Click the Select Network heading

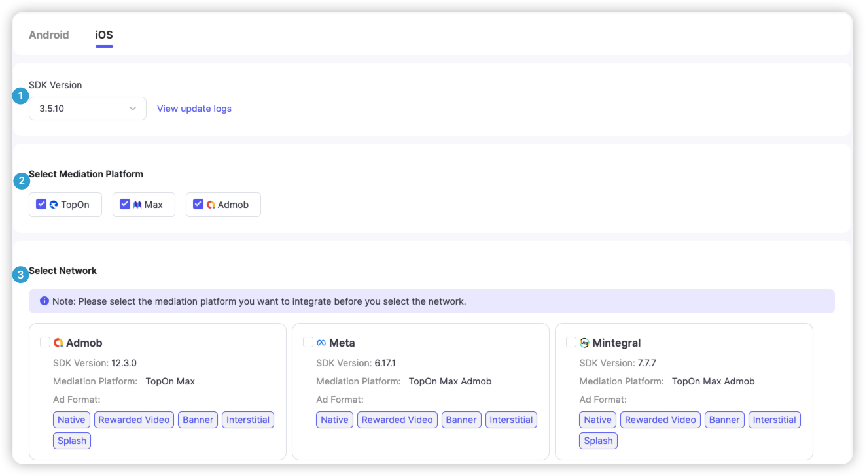tap(63, 271)
